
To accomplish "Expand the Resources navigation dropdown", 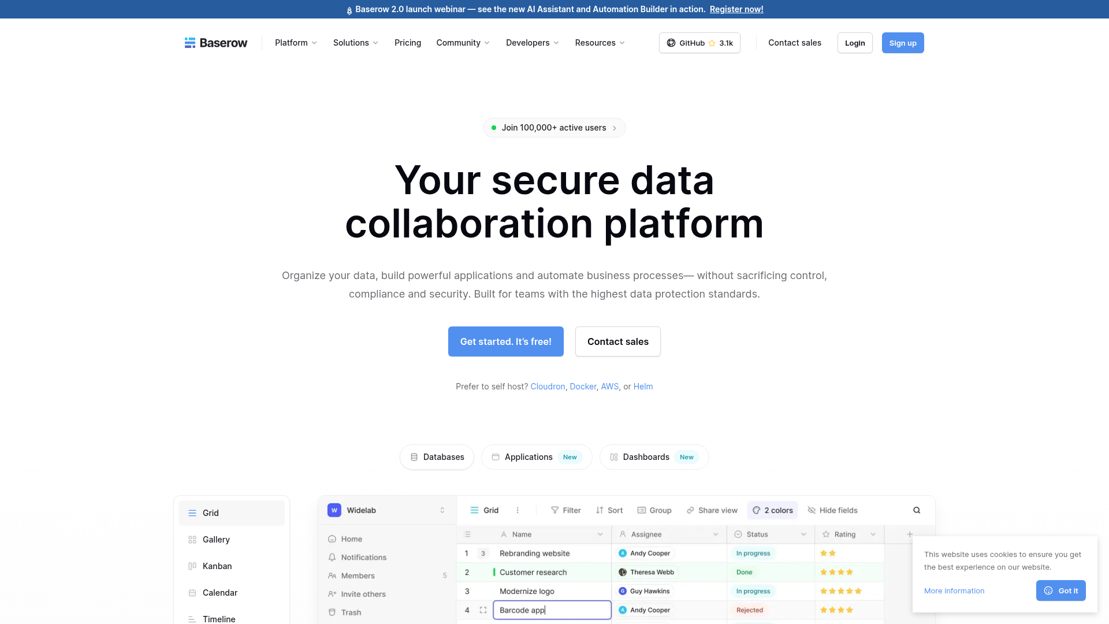I will tap(600, 43).
